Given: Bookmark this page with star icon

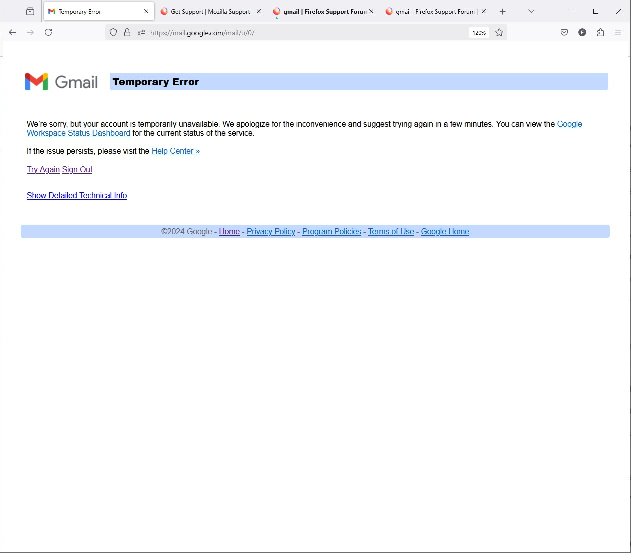Looking at the screenshot, I should click(499, 32).
